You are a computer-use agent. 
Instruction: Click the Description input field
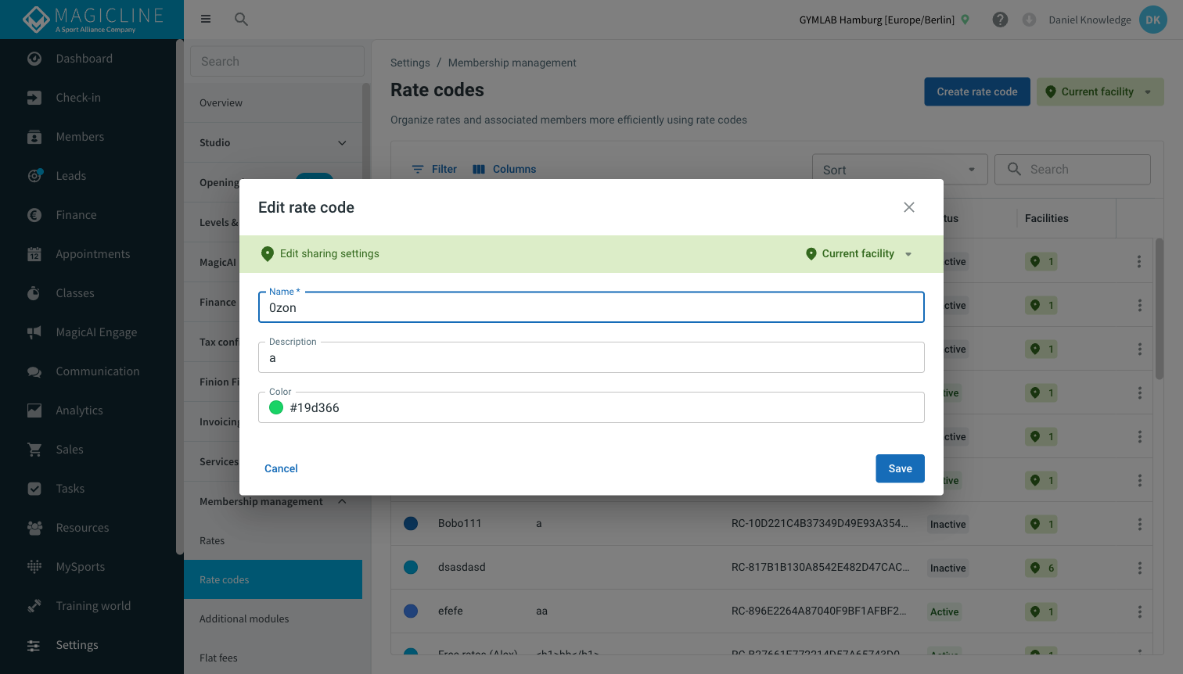[x=591, y=357]
